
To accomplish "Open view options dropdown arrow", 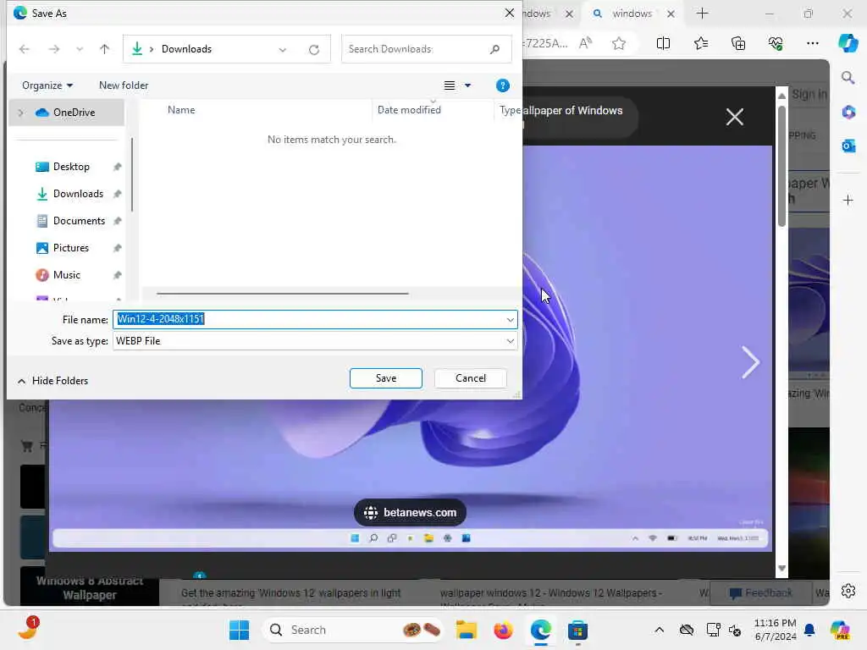I will click(467, 85).
